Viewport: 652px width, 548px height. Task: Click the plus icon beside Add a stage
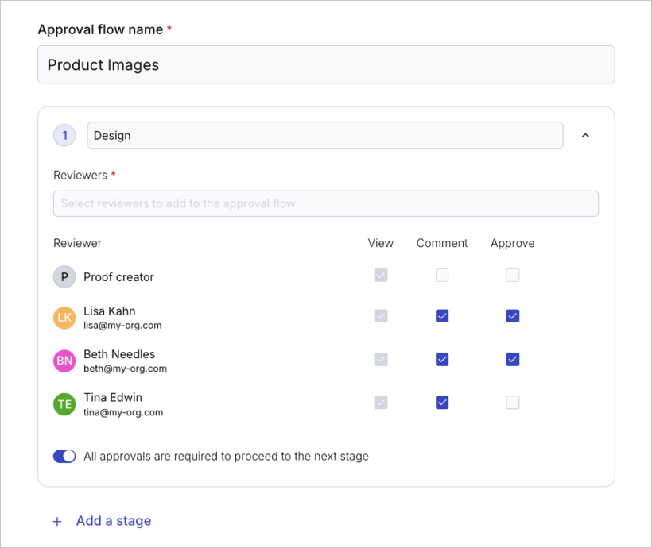[x=56, y=521]
